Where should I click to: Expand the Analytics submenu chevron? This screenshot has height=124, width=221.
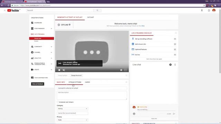pos(51,58)
